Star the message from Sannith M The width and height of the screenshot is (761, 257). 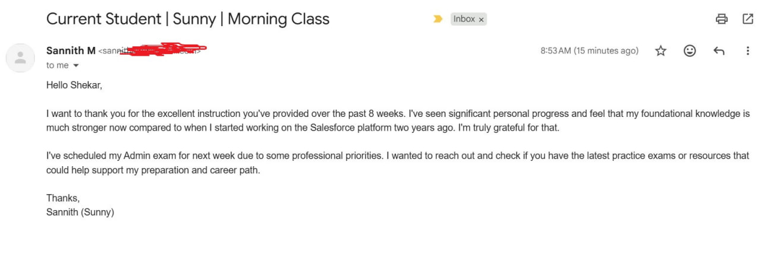pos(661,51)
